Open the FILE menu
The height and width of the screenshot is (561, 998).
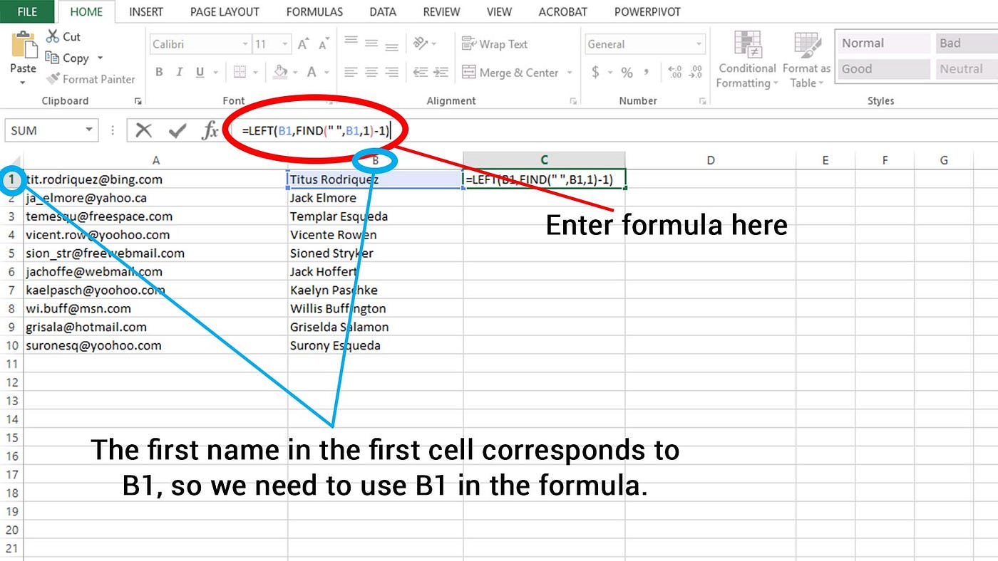[26, 11]
